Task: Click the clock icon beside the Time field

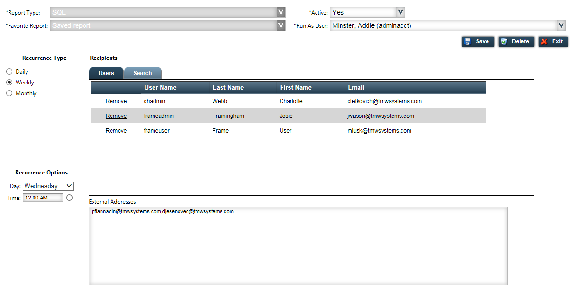Action: 69,198
